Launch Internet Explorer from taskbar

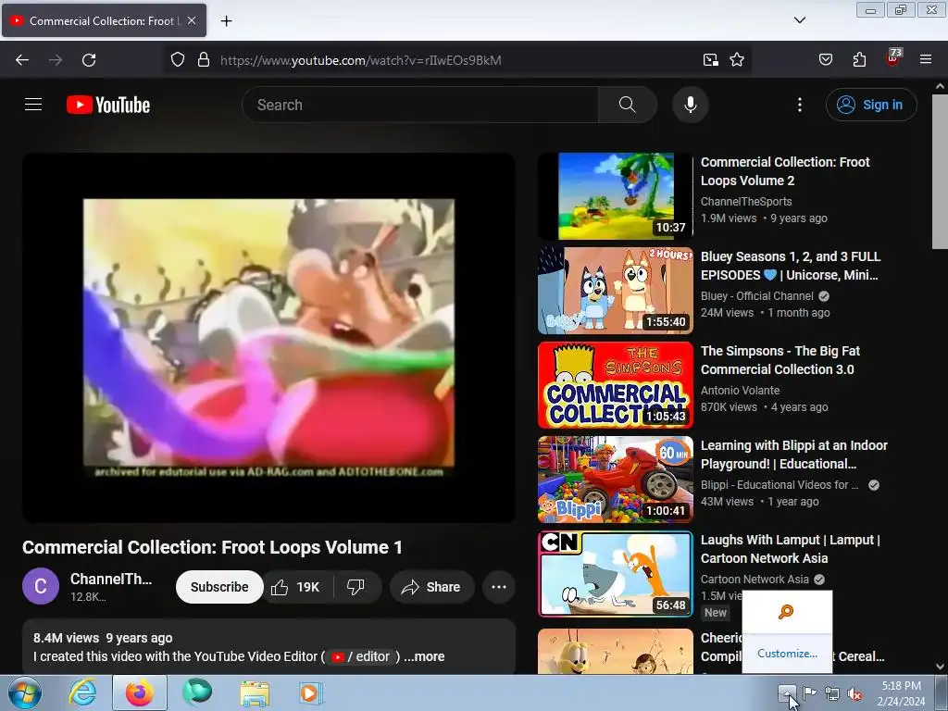pos(82,692)
